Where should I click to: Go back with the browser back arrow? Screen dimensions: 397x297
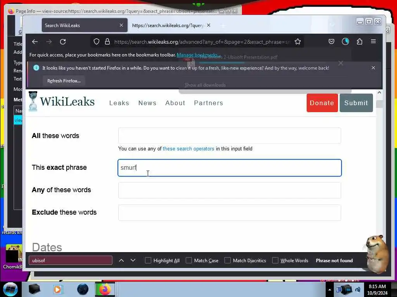pos(35,42)
